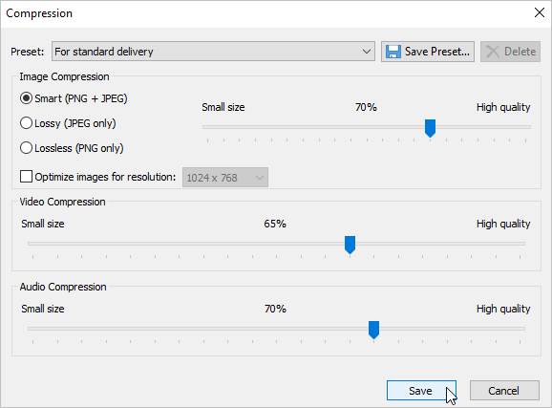Click the Cancel button
552x408 pixels.
504,391
